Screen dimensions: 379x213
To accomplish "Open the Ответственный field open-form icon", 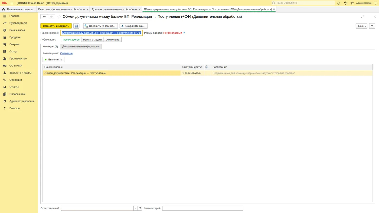I will coord(140,208).
